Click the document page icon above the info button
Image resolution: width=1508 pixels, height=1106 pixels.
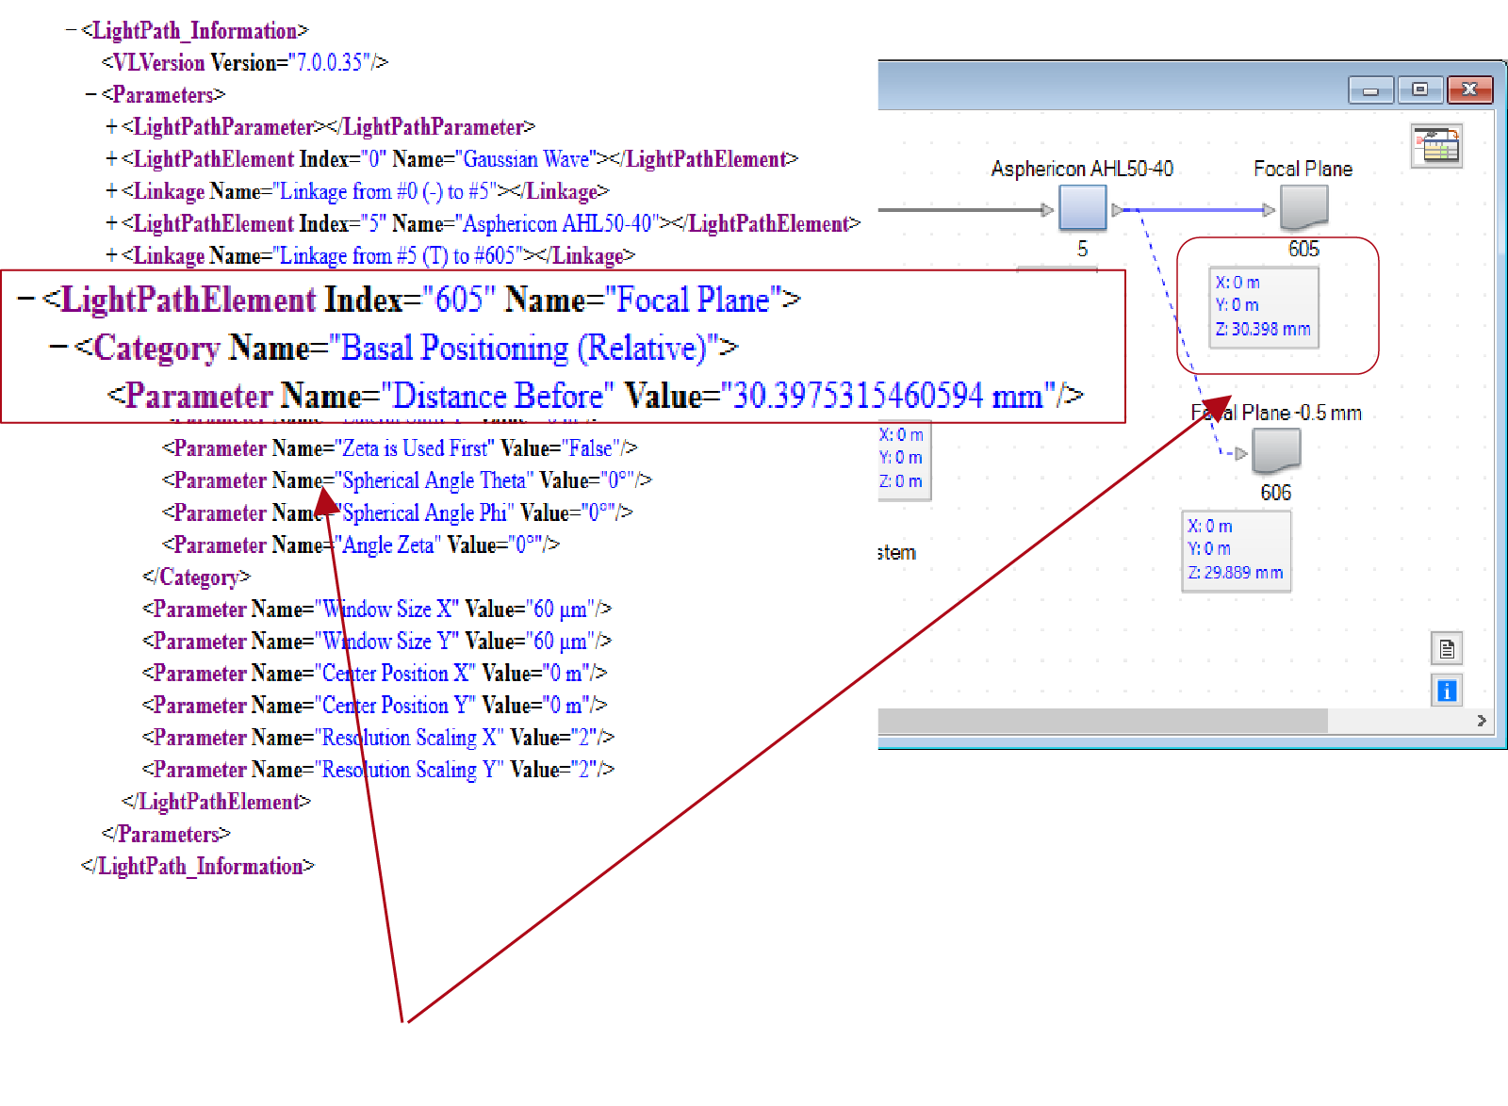tap(1447, 649)
